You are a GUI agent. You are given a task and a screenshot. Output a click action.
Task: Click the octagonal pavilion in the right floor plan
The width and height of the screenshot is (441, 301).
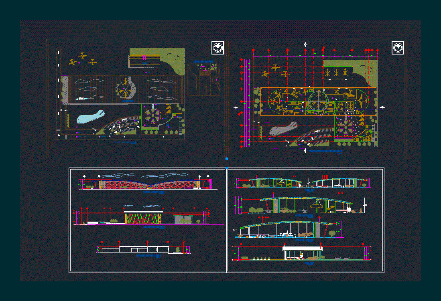point(345,128)
